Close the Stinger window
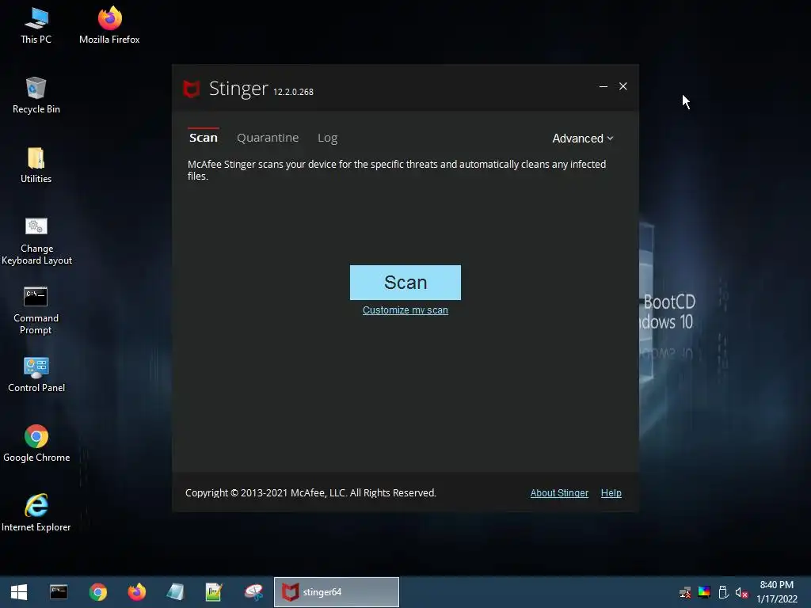The image size is (811, 608). pos(623,86)
